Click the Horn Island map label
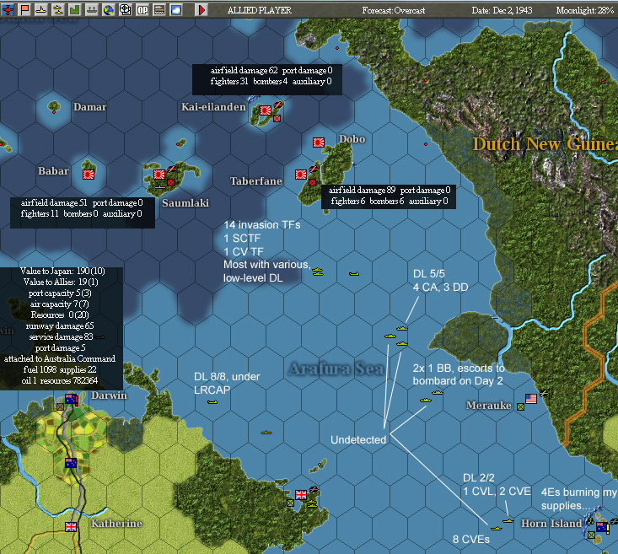 [x=551, y=524]
